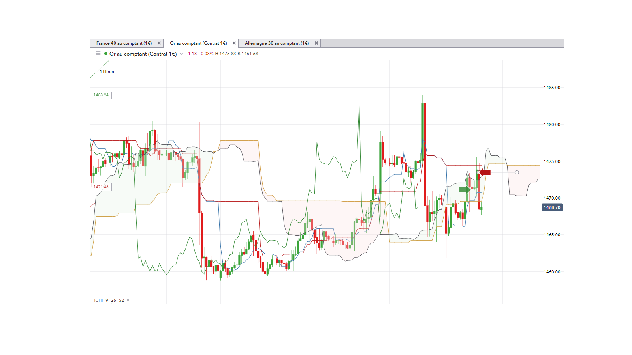
Task: Click the current price tag 1468.70
Action: tap(552, 207)
